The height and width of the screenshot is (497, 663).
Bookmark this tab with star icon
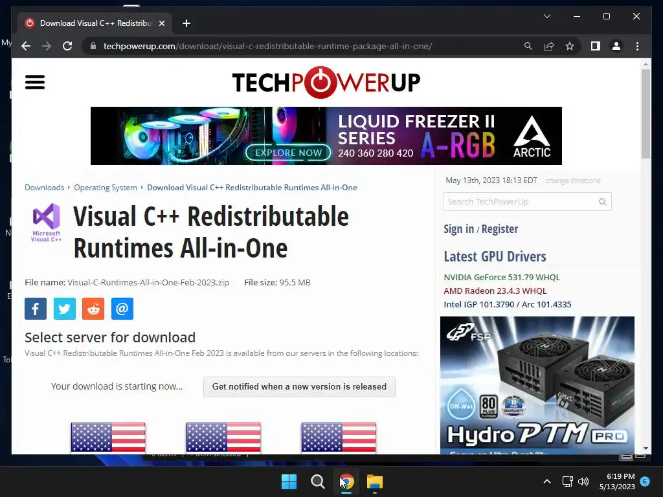pyautogui.click(x=570, y=46)
